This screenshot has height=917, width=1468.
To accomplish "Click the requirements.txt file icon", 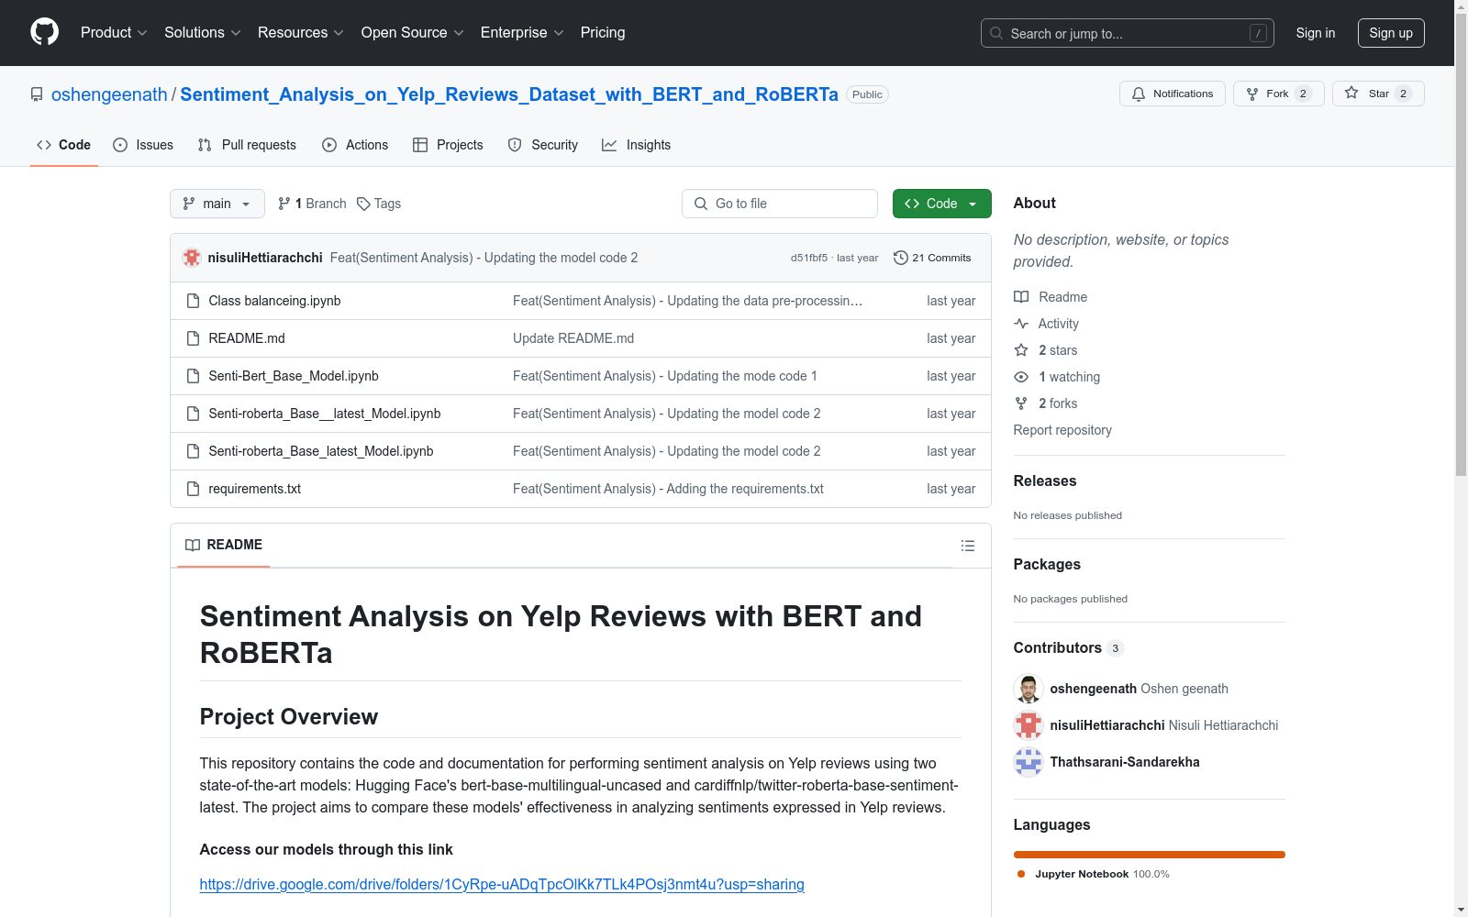I will tap(193, 489).
